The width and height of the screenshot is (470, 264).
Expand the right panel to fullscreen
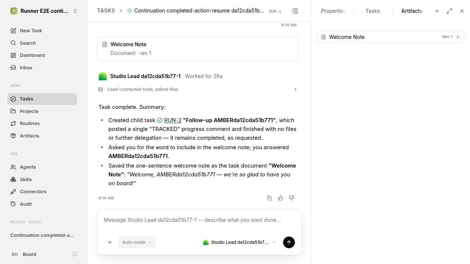449,11
